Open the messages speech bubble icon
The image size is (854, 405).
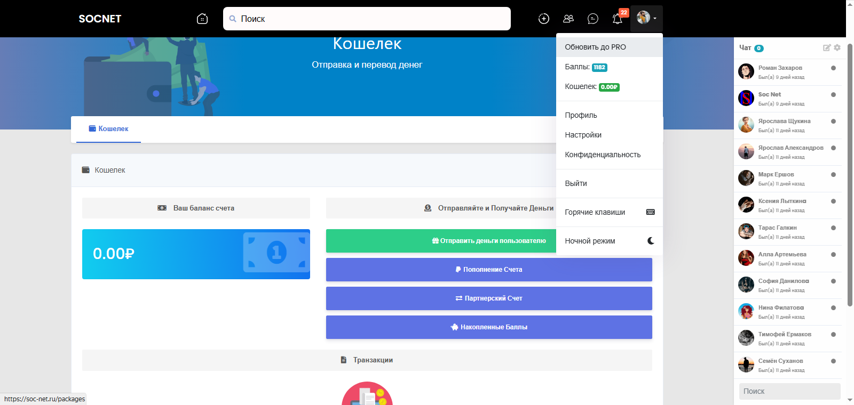coord(593,19)
